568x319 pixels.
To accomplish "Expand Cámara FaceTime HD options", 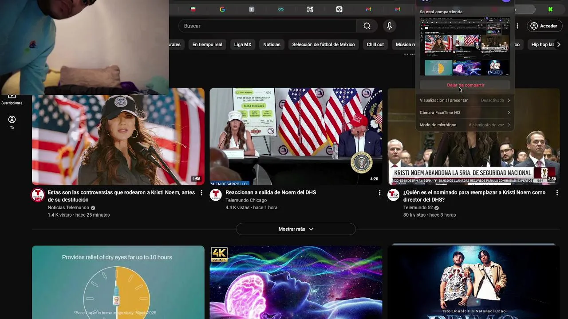I will pyautogui.click(x=465, y=113).
